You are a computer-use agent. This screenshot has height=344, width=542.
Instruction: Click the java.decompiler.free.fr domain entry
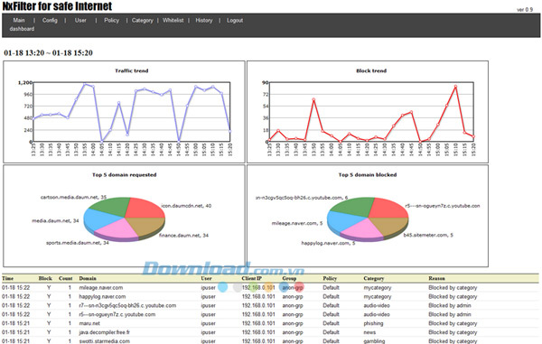(x=105, y=332)
